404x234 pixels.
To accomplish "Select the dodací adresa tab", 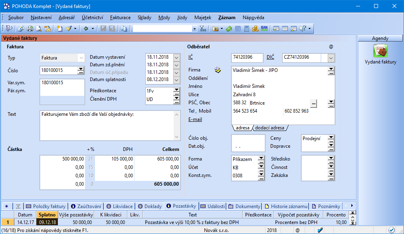I will pyautogui.click(x=270, y=128).
